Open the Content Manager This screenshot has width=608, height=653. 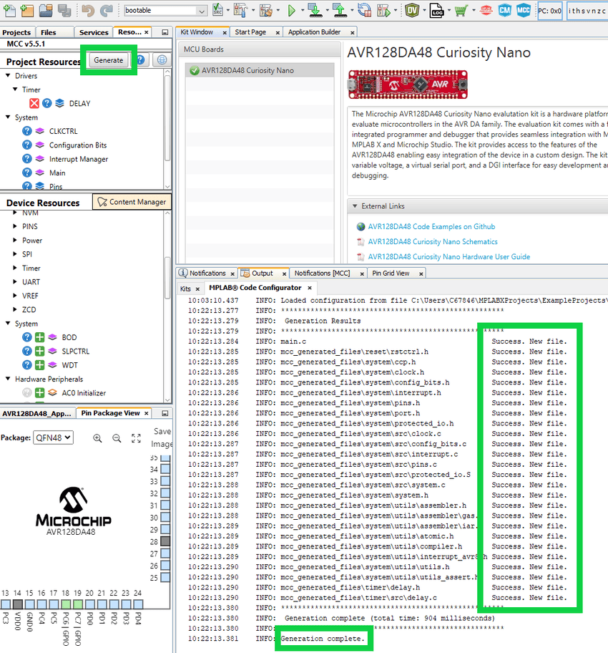[x=132, y=202]
